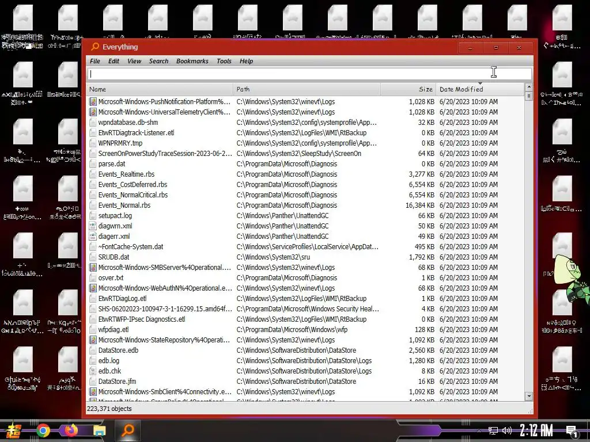Open the network icon in system tray
Image resolution: width=590 pixels, height=442 pixels.
493,430
